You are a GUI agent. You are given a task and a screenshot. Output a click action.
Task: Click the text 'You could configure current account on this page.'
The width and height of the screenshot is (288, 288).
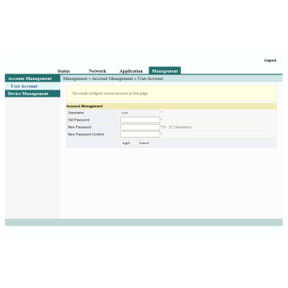[110, 94]
